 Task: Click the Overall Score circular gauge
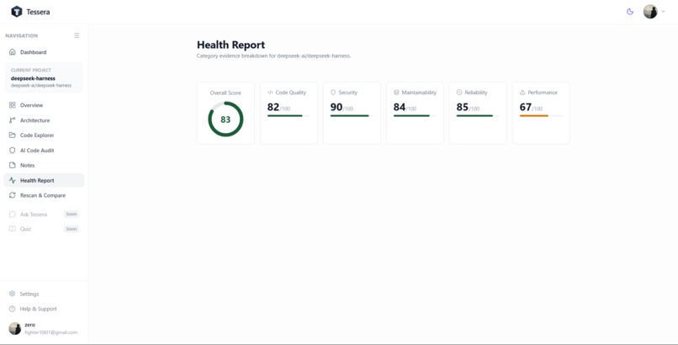(x=225, y=119)
